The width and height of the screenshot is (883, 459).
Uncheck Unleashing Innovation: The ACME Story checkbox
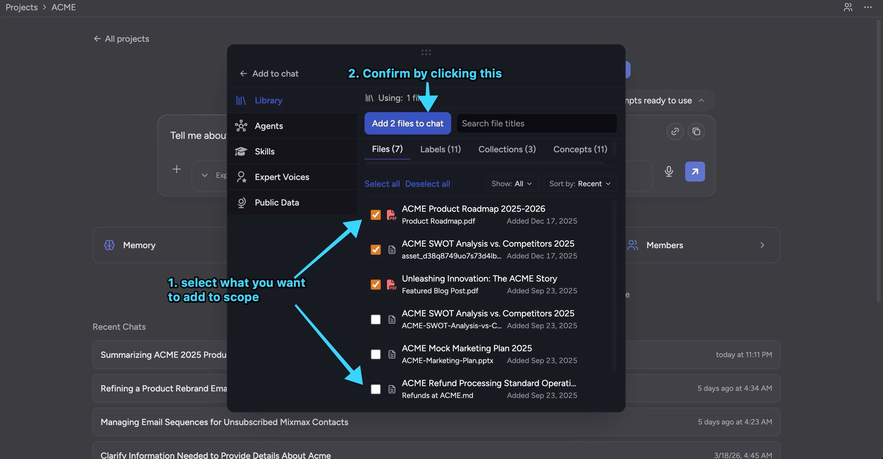376,285
